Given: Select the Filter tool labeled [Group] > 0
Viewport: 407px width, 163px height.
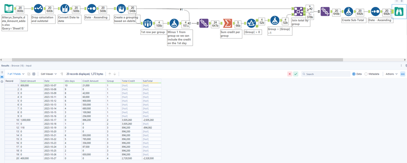Looking at the screenshot, I should click(x=251, y=23).
